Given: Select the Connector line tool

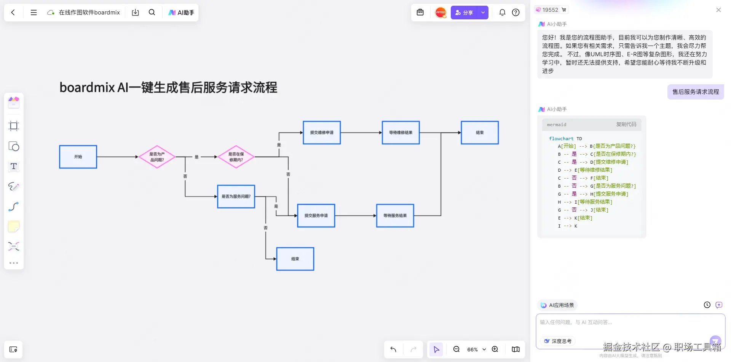Looking at the screenshot, I should [x=14, y=207].
